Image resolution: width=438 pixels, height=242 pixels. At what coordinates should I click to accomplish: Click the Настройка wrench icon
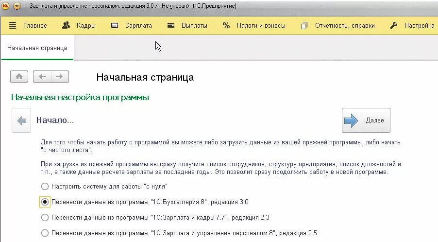[x=394, y=25]
